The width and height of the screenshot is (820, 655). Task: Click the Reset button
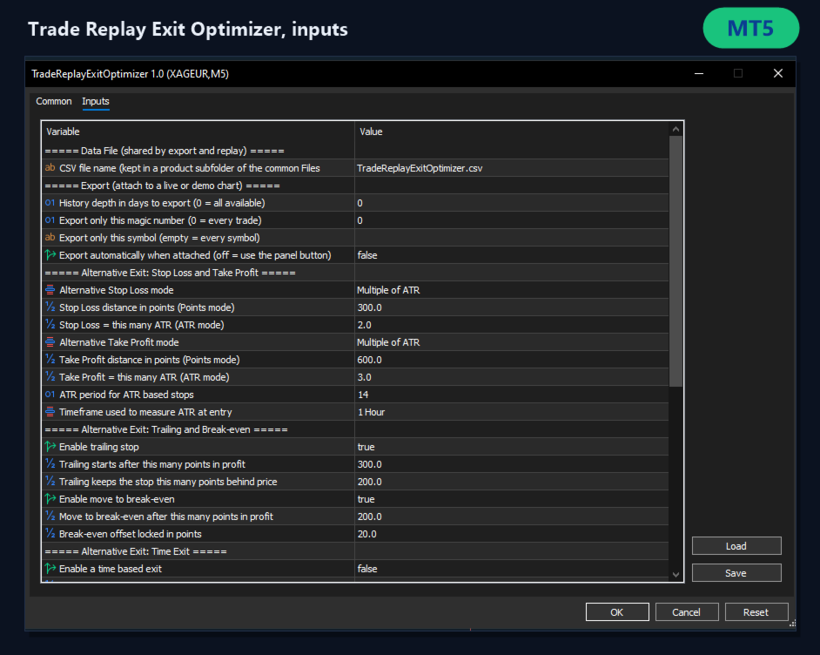pyautogui.click(x=756, y=612)
